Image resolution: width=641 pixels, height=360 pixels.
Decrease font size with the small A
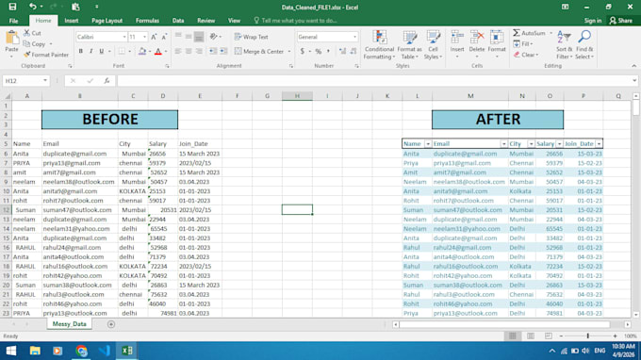164,37
